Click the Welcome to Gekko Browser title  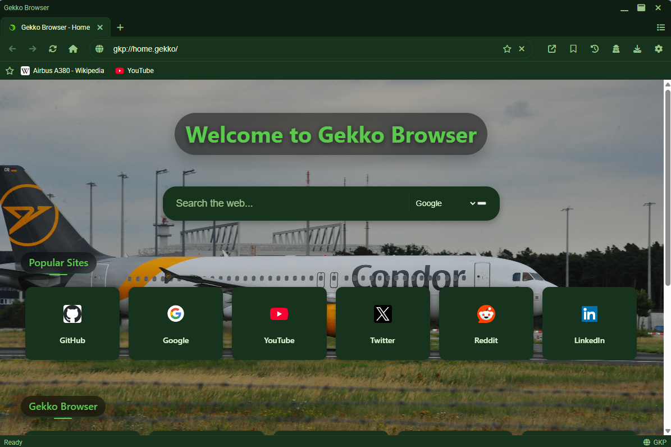point(331,134)
